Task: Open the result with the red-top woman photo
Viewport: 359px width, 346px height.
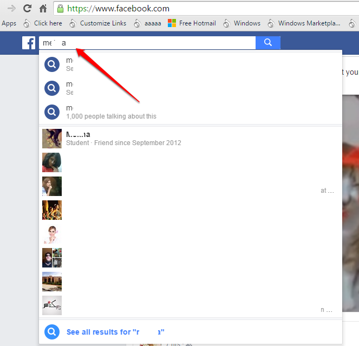Action: tap(191, 162)
